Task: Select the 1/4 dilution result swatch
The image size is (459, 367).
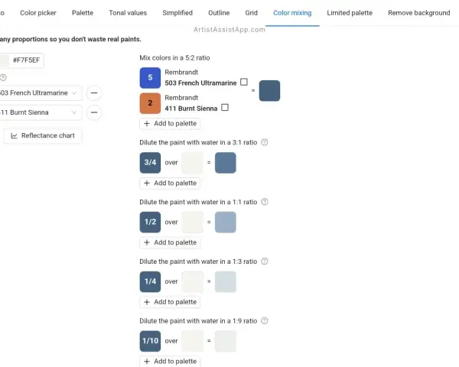Action: tap(226, 282)
